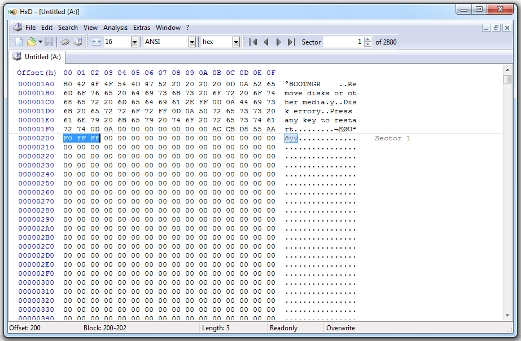521x341 pixels.
Task: Increase sector number with up spinner
Action: (368, 39)
